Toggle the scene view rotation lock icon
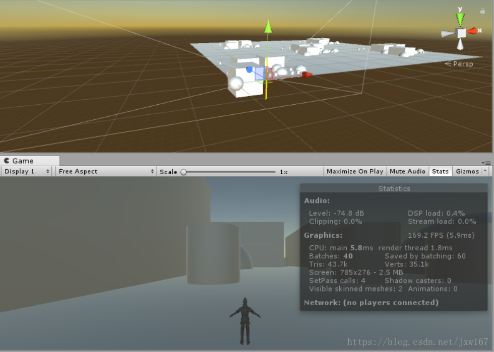The image size is (494, 352). (x=482, y=11)
